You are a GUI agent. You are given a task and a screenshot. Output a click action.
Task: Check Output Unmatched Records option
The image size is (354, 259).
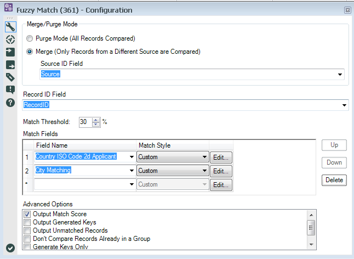pos(27,230)
